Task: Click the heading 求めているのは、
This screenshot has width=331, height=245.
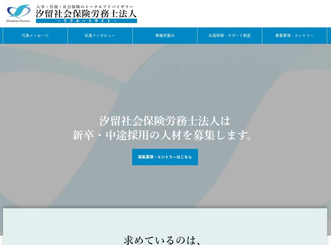Action: [162, 241]
